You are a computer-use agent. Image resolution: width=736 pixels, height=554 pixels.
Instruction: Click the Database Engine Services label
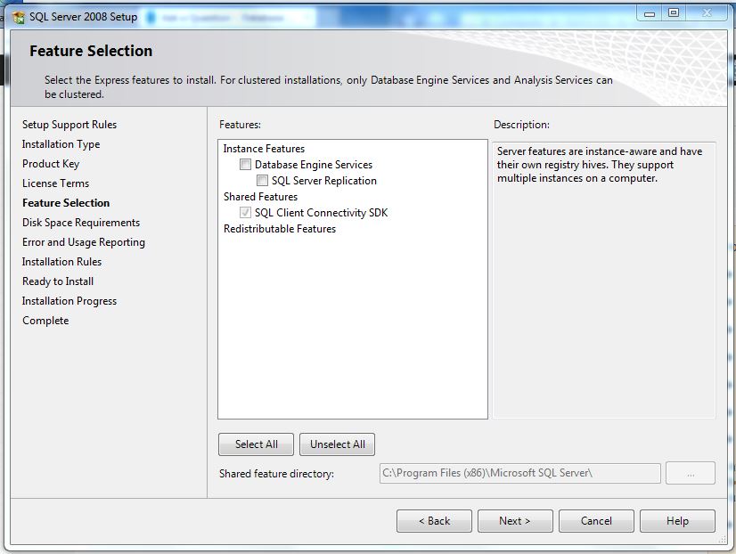(314, 165)
